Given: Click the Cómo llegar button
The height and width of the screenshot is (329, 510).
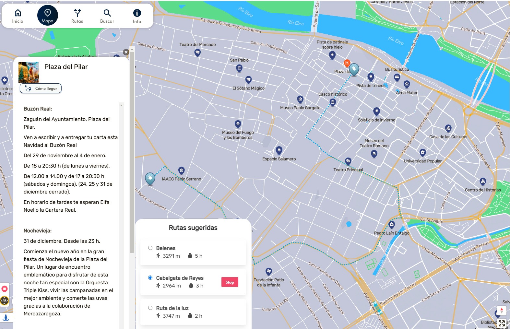Looking at the screenshot, I should point(41,88).
